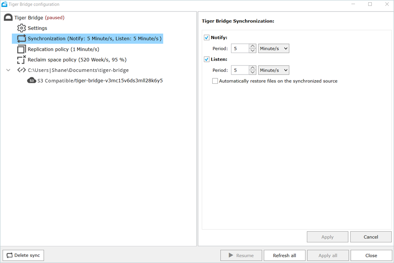394x263 pixels.
Task: Enable automatically restore files on synchronized source
Action: click(x=215, y=81)
